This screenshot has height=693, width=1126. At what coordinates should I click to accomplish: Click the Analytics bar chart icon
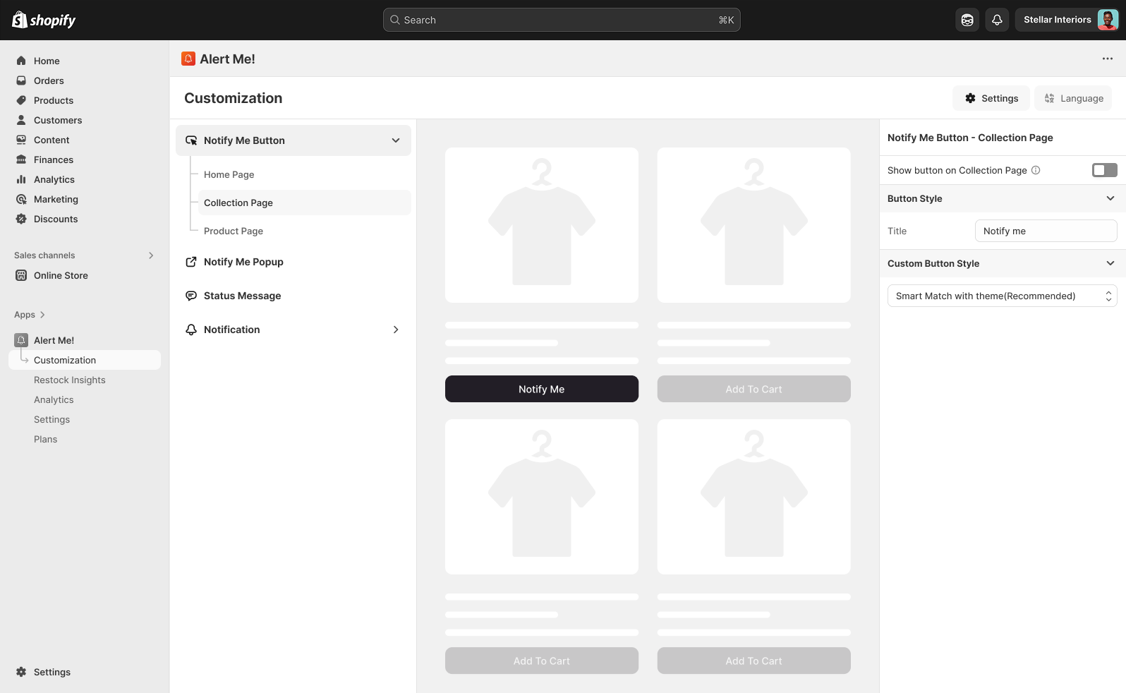coord(21,179)
